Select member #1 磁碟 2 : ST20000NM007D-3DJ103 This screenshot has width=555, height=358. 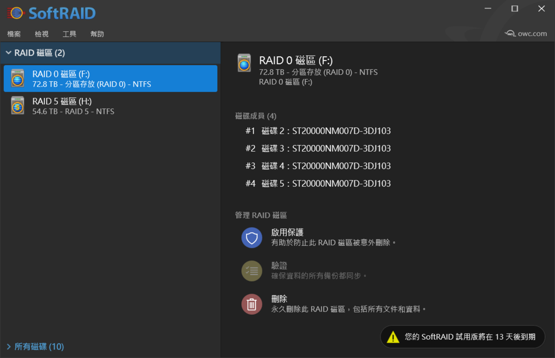coord(318,131)
